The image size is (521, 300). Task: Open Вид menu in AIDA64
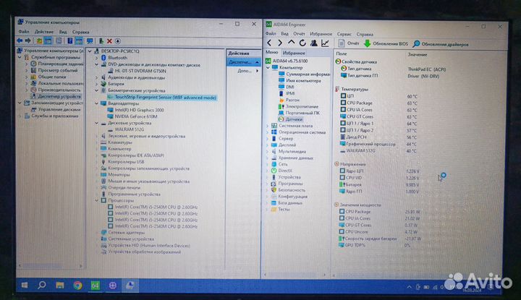(x=285, y=34)
